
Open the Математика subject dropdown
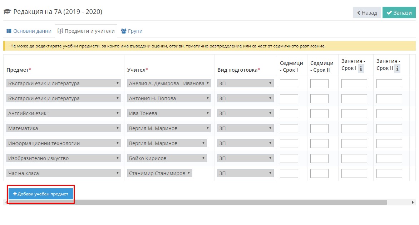click(x=64, y=128)
